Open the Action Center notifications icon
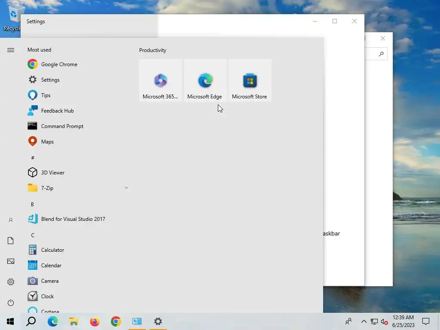 click(426, 321)
